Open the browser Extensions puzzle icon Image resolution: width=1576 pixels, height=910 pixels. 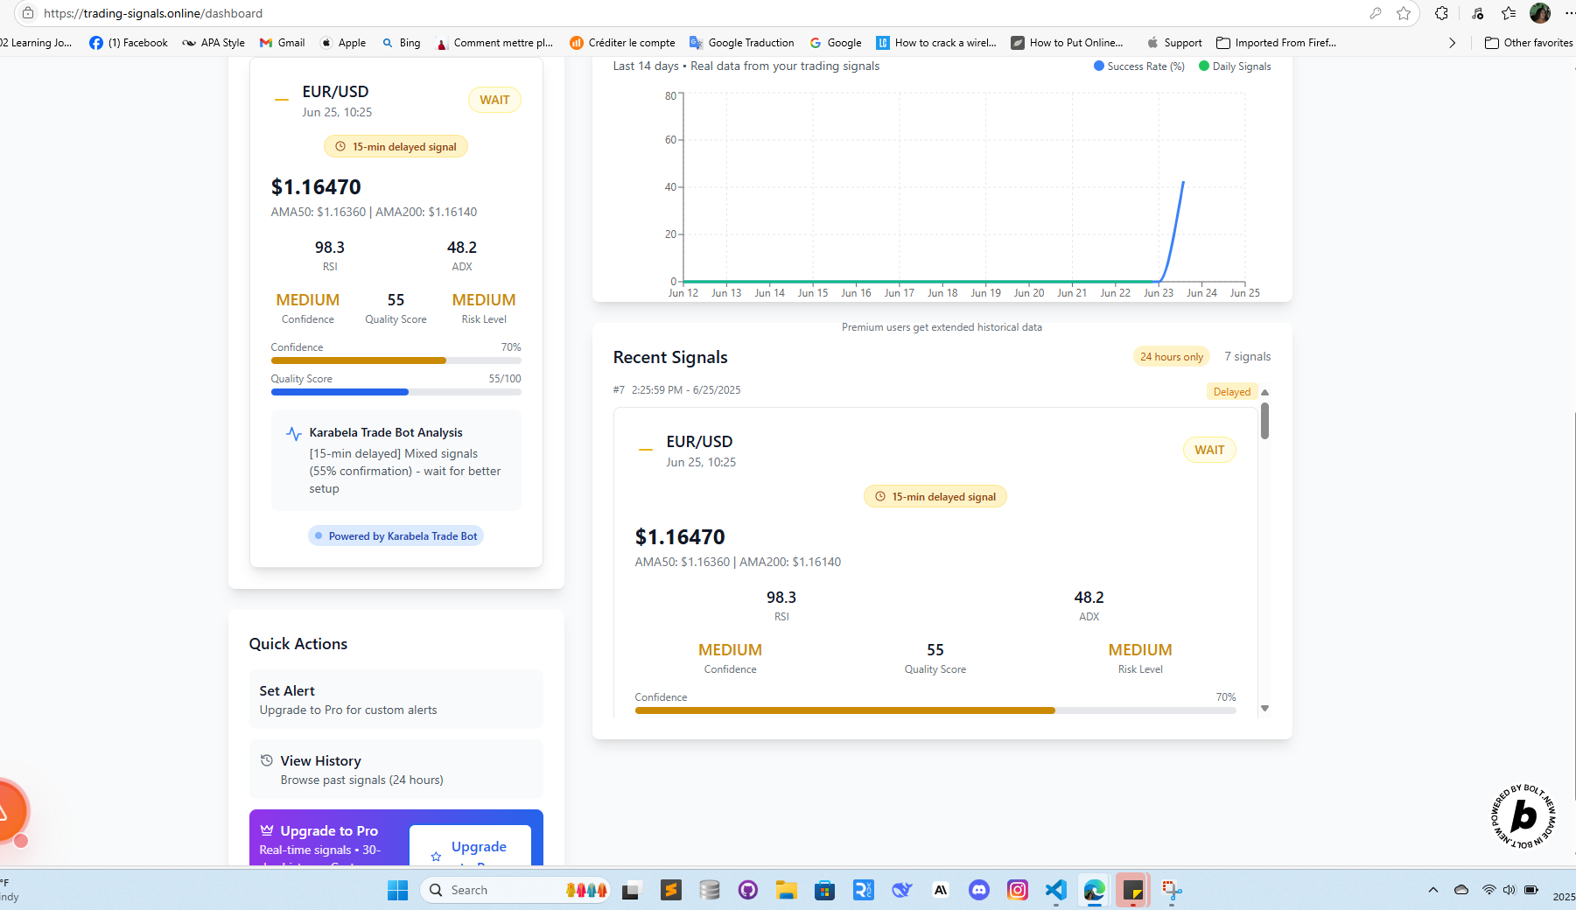[1439, 13]
